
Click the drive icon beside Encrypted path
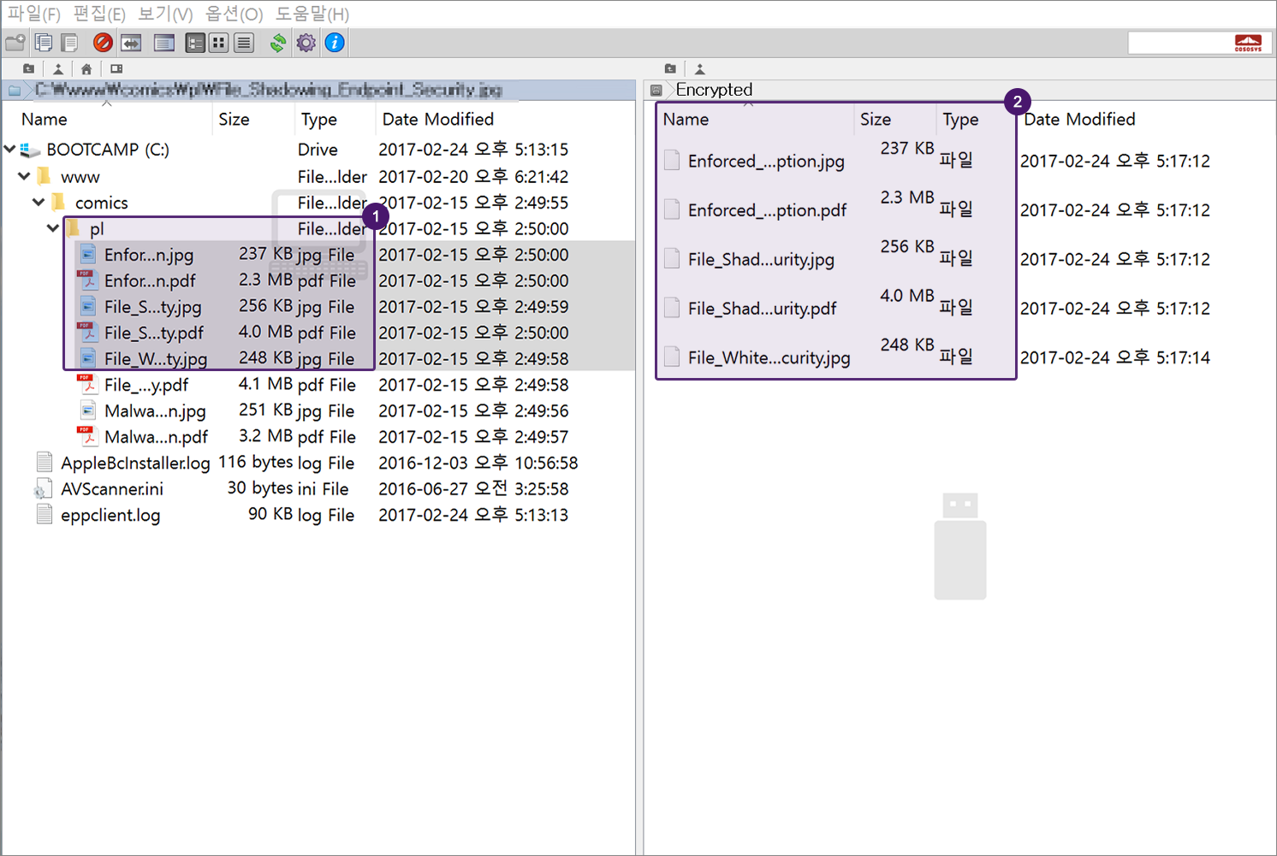(x=656, y=90)
